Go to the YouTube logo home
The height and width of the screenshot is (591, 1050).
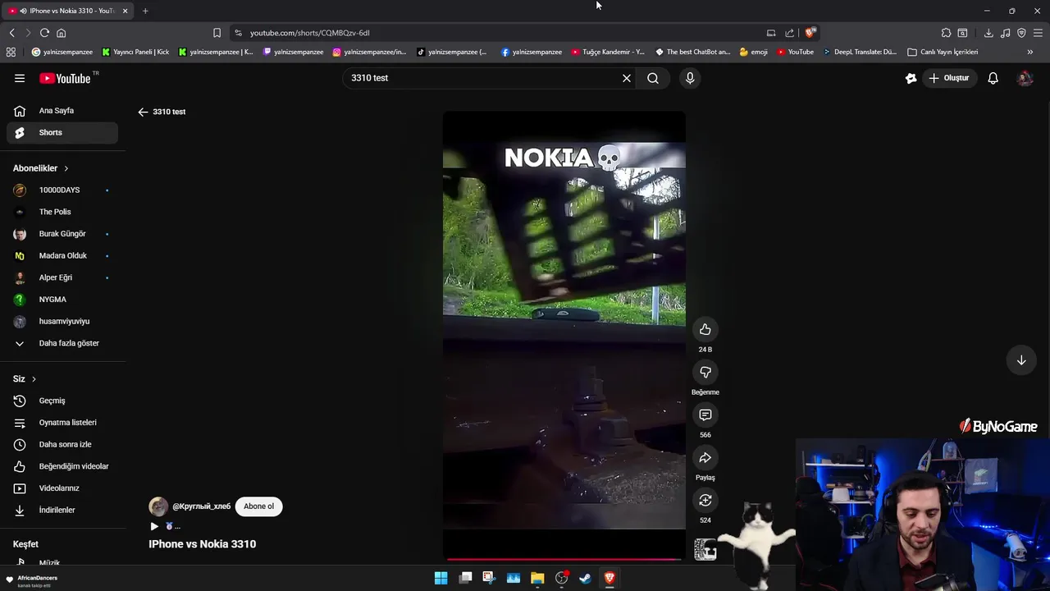click(65, 78)
